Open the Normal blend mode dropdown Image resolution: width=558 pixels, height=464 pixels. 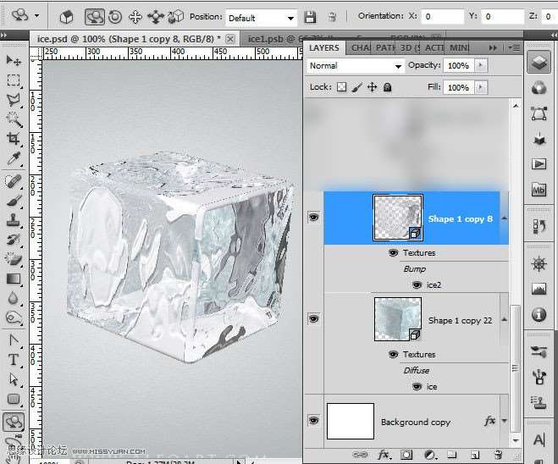(355, 66)
